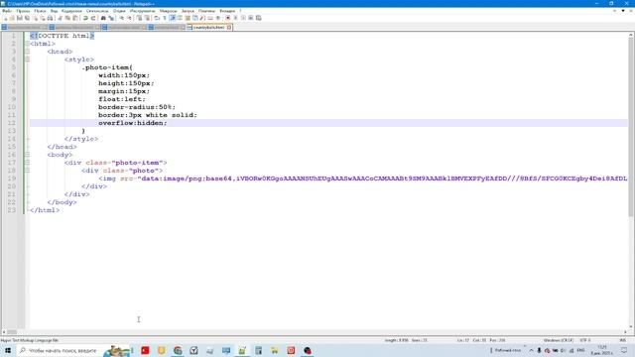Screen dimensions: 635x357
Task: Click the horizontal scrollbar right arrow
Action: [x=625, y=332]
